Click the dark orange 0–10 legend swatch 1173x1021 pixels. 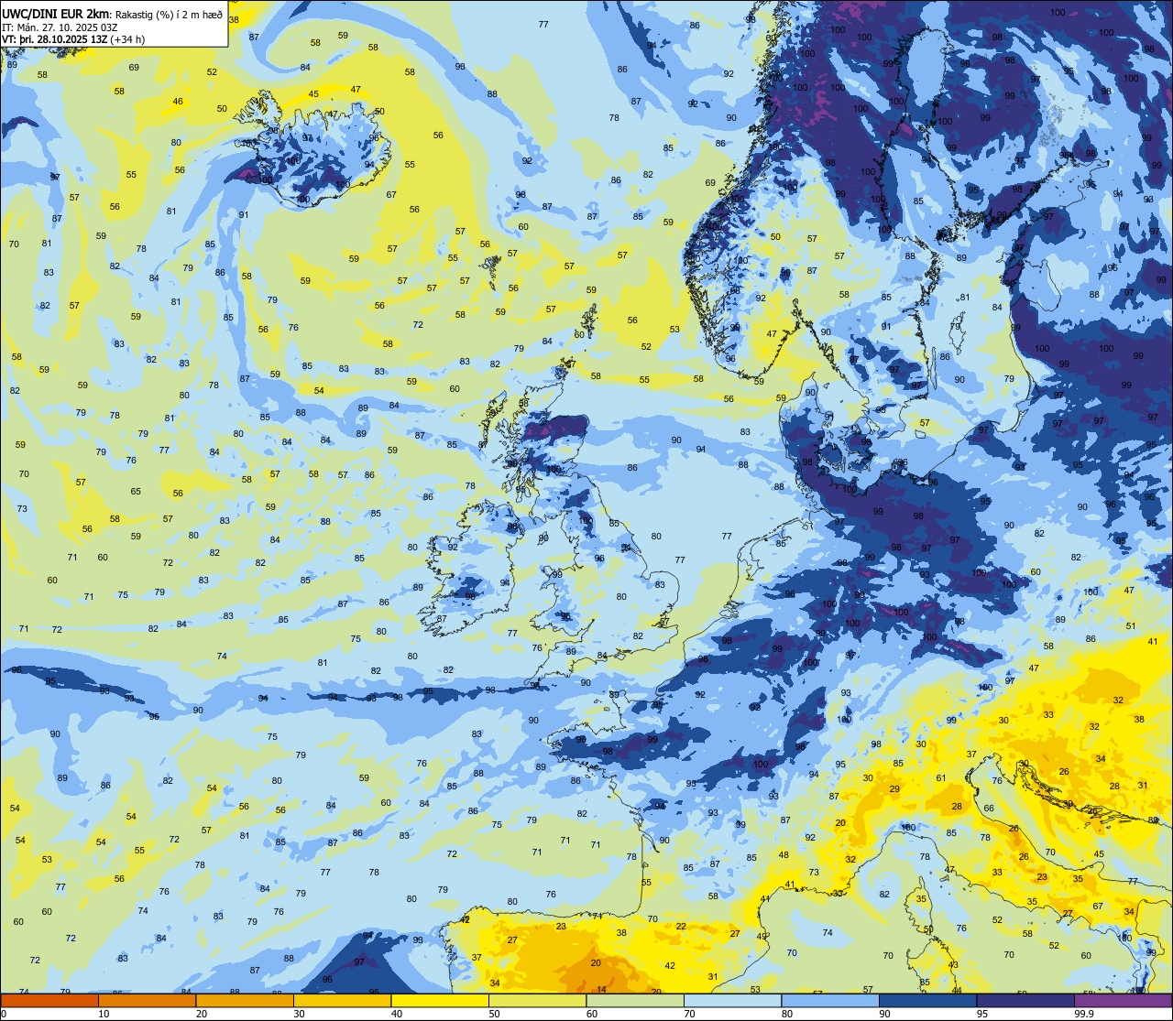point(49,1000)
